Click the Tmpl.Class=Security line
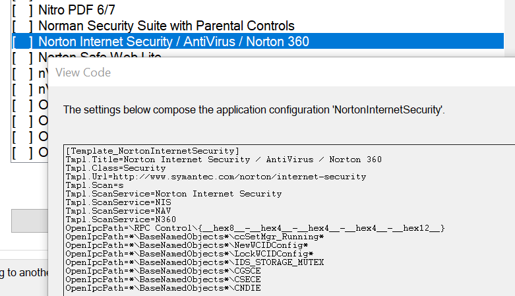 click(115, 168)
